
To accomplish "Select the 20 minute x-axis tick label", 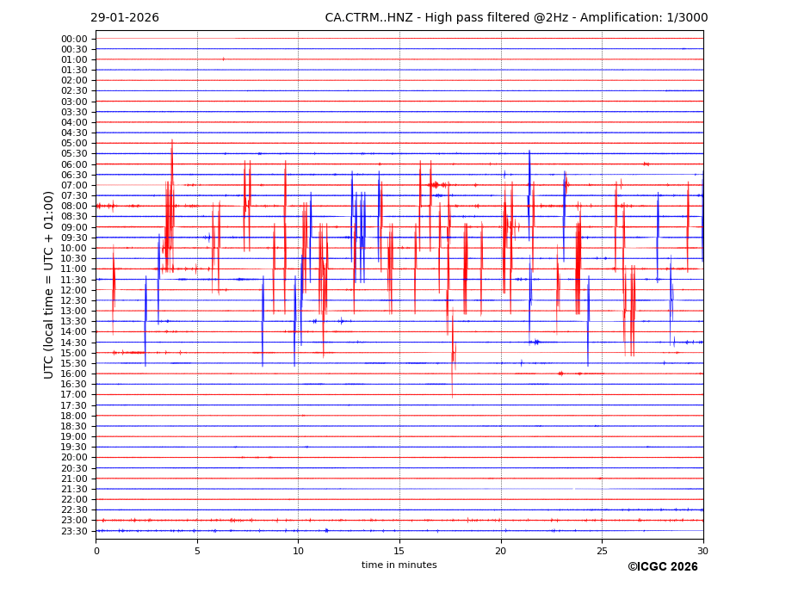I will click(x=501, y=551).
